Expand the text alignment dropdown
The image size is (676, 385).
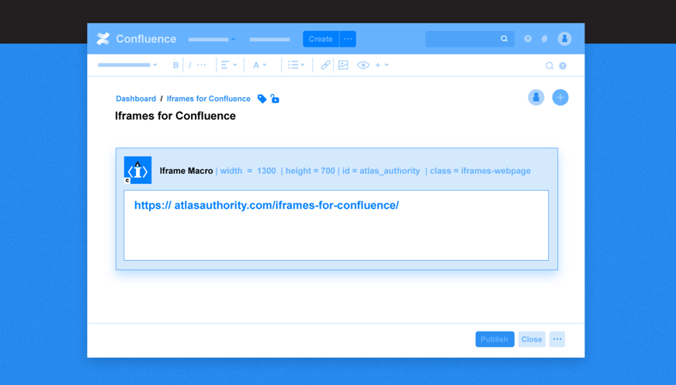(x=228, y=65)
